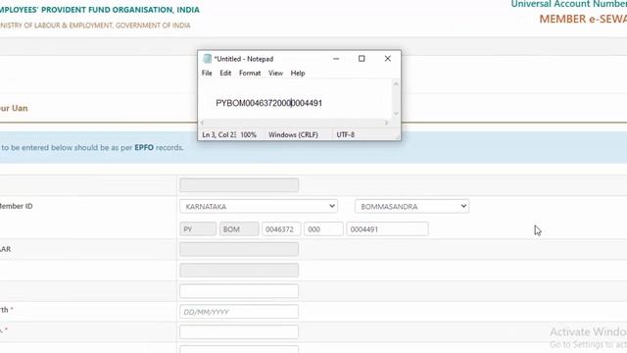Click the Member ID label
This screenshot has width=627, height=353.
coord(16,206)
